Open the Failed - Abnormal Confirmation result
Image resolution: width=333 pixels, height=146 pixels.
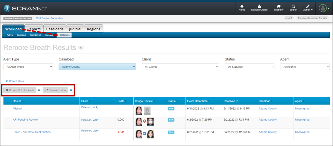(x=32, y=132)
